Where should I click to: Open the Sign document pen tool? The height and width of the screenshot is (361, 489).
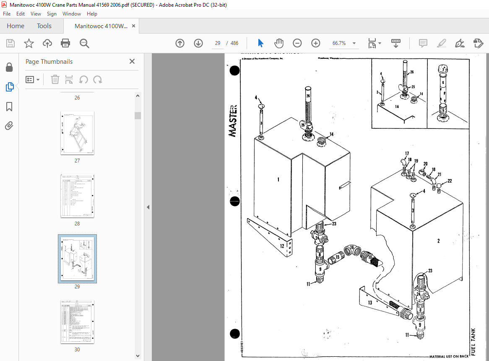pyautogui.click(x=460, y=43)
